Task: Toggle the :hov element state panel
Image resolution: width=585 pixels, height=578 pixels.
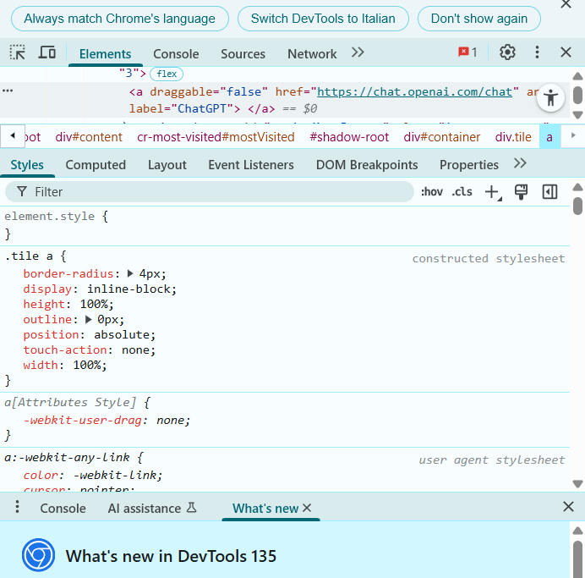Action: pos(431,192)
